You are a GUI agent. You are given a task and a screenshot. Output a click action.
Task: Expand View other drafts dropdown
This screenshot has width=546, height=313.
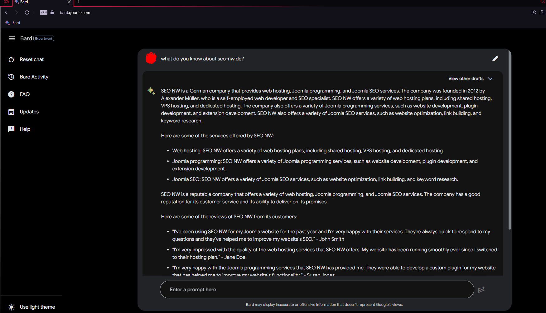tap(466, 78)
